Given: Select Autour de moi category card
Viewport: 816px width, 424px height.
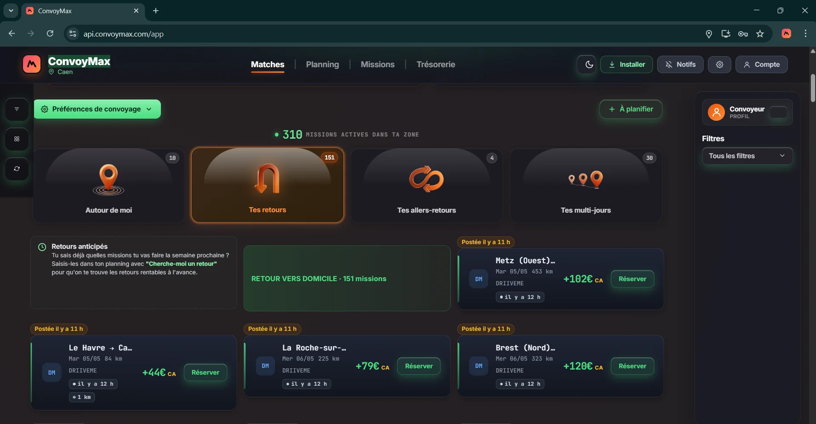Looking at the screenshot, I should 109,185.
